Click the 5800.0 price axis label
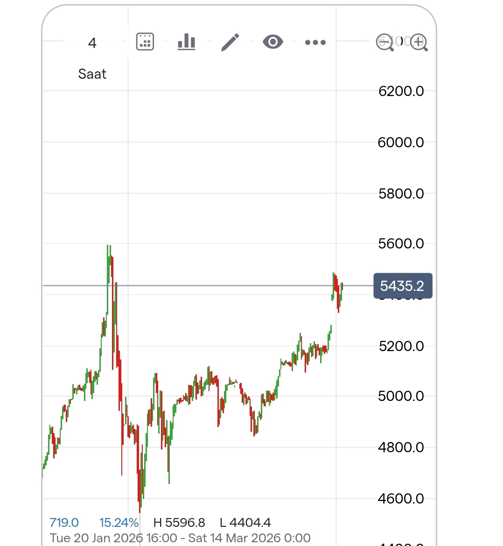 (x=401, y=194)
